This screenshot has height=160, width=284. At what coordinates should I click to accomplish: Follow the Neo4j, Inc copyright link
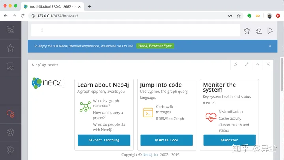pos(151,155)
